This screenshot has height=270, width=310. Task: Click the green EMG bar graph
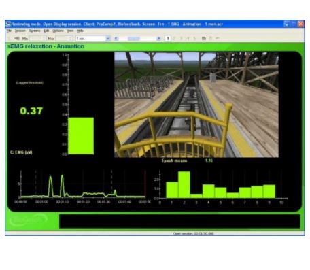[81, 136]
